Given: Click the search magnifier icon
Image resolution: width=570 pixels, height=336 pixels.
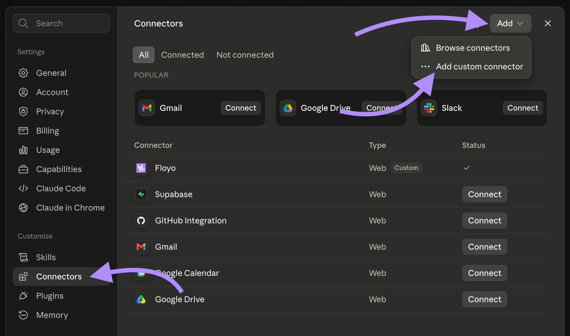Looking at the screenshot, I should click(23, 23).
